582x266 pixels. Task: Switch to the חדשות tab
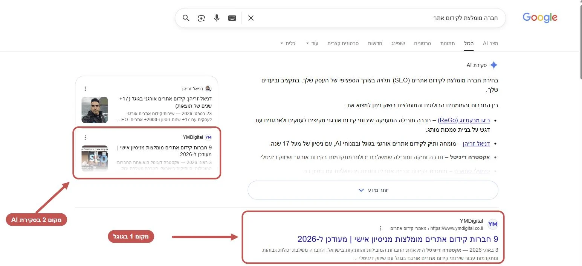pyautogui.click(x=375, y=43)
